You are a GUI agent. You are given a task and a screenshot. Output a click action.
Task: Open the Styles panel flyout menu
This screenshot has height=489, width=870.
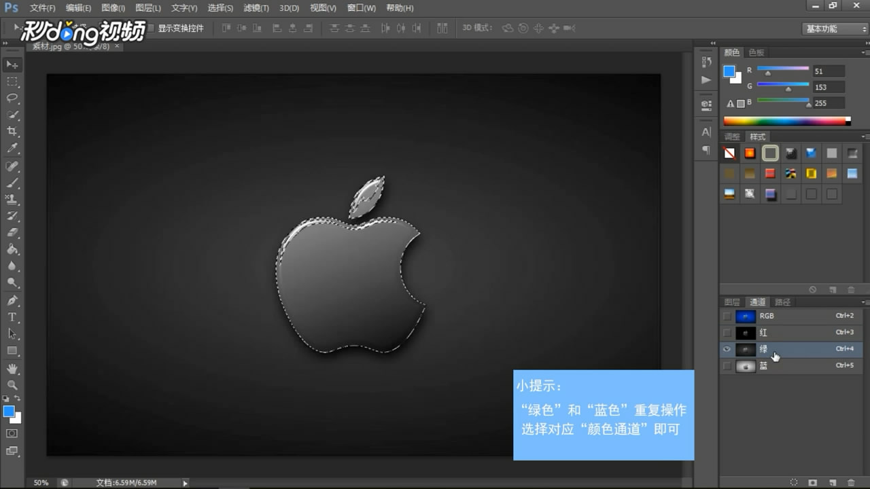point(865,137)
